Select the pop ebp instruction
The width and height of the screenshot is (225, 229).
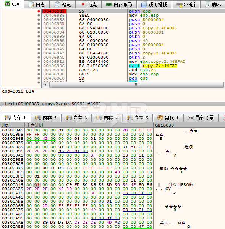138,78
